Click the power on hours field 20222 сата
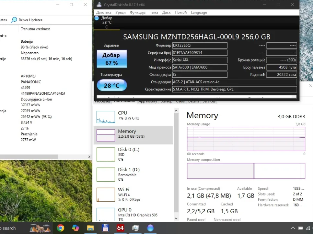Viewport: 313px width, 234px height. point(282,75)
